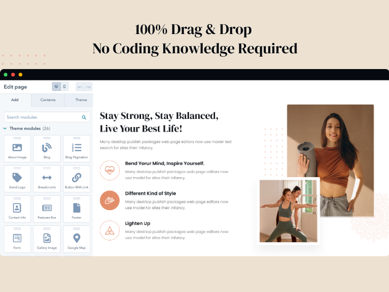Select the Blog module icon
This screenshot has height=292, width=389.
[x=47, y=147]
